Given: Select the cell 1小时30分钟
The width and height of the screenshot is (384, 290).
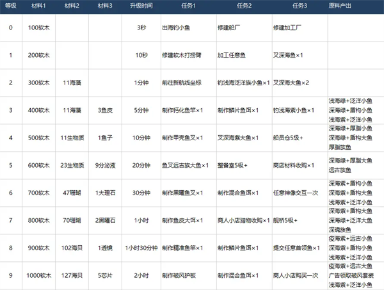Looking at the screenshot, I should click(141, 248).
